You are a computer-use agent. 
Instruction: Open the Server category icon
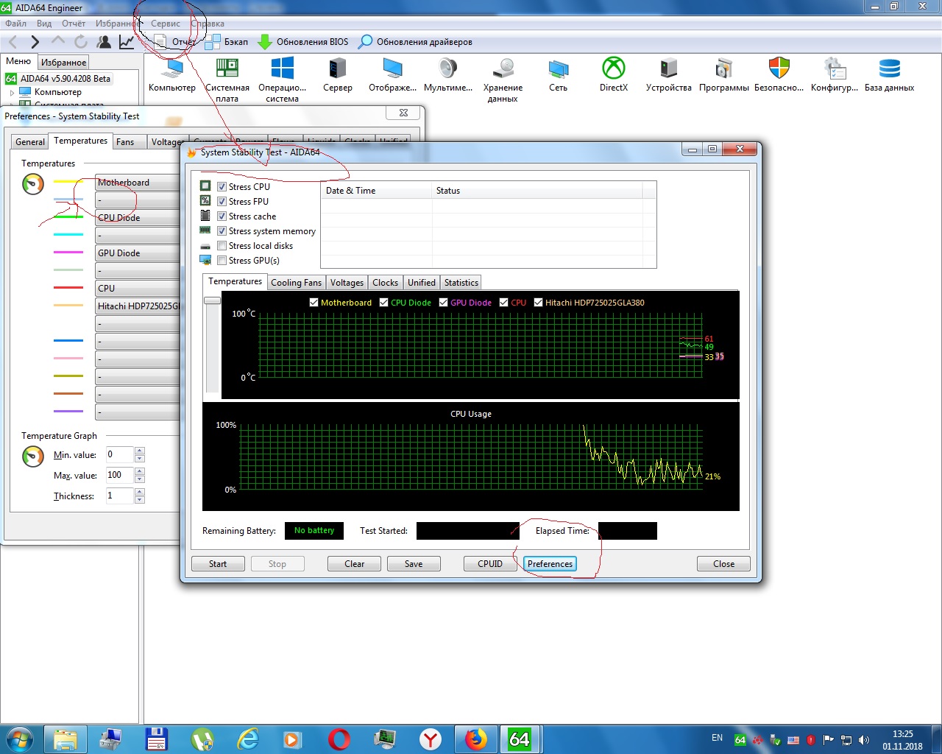point(337,69)
